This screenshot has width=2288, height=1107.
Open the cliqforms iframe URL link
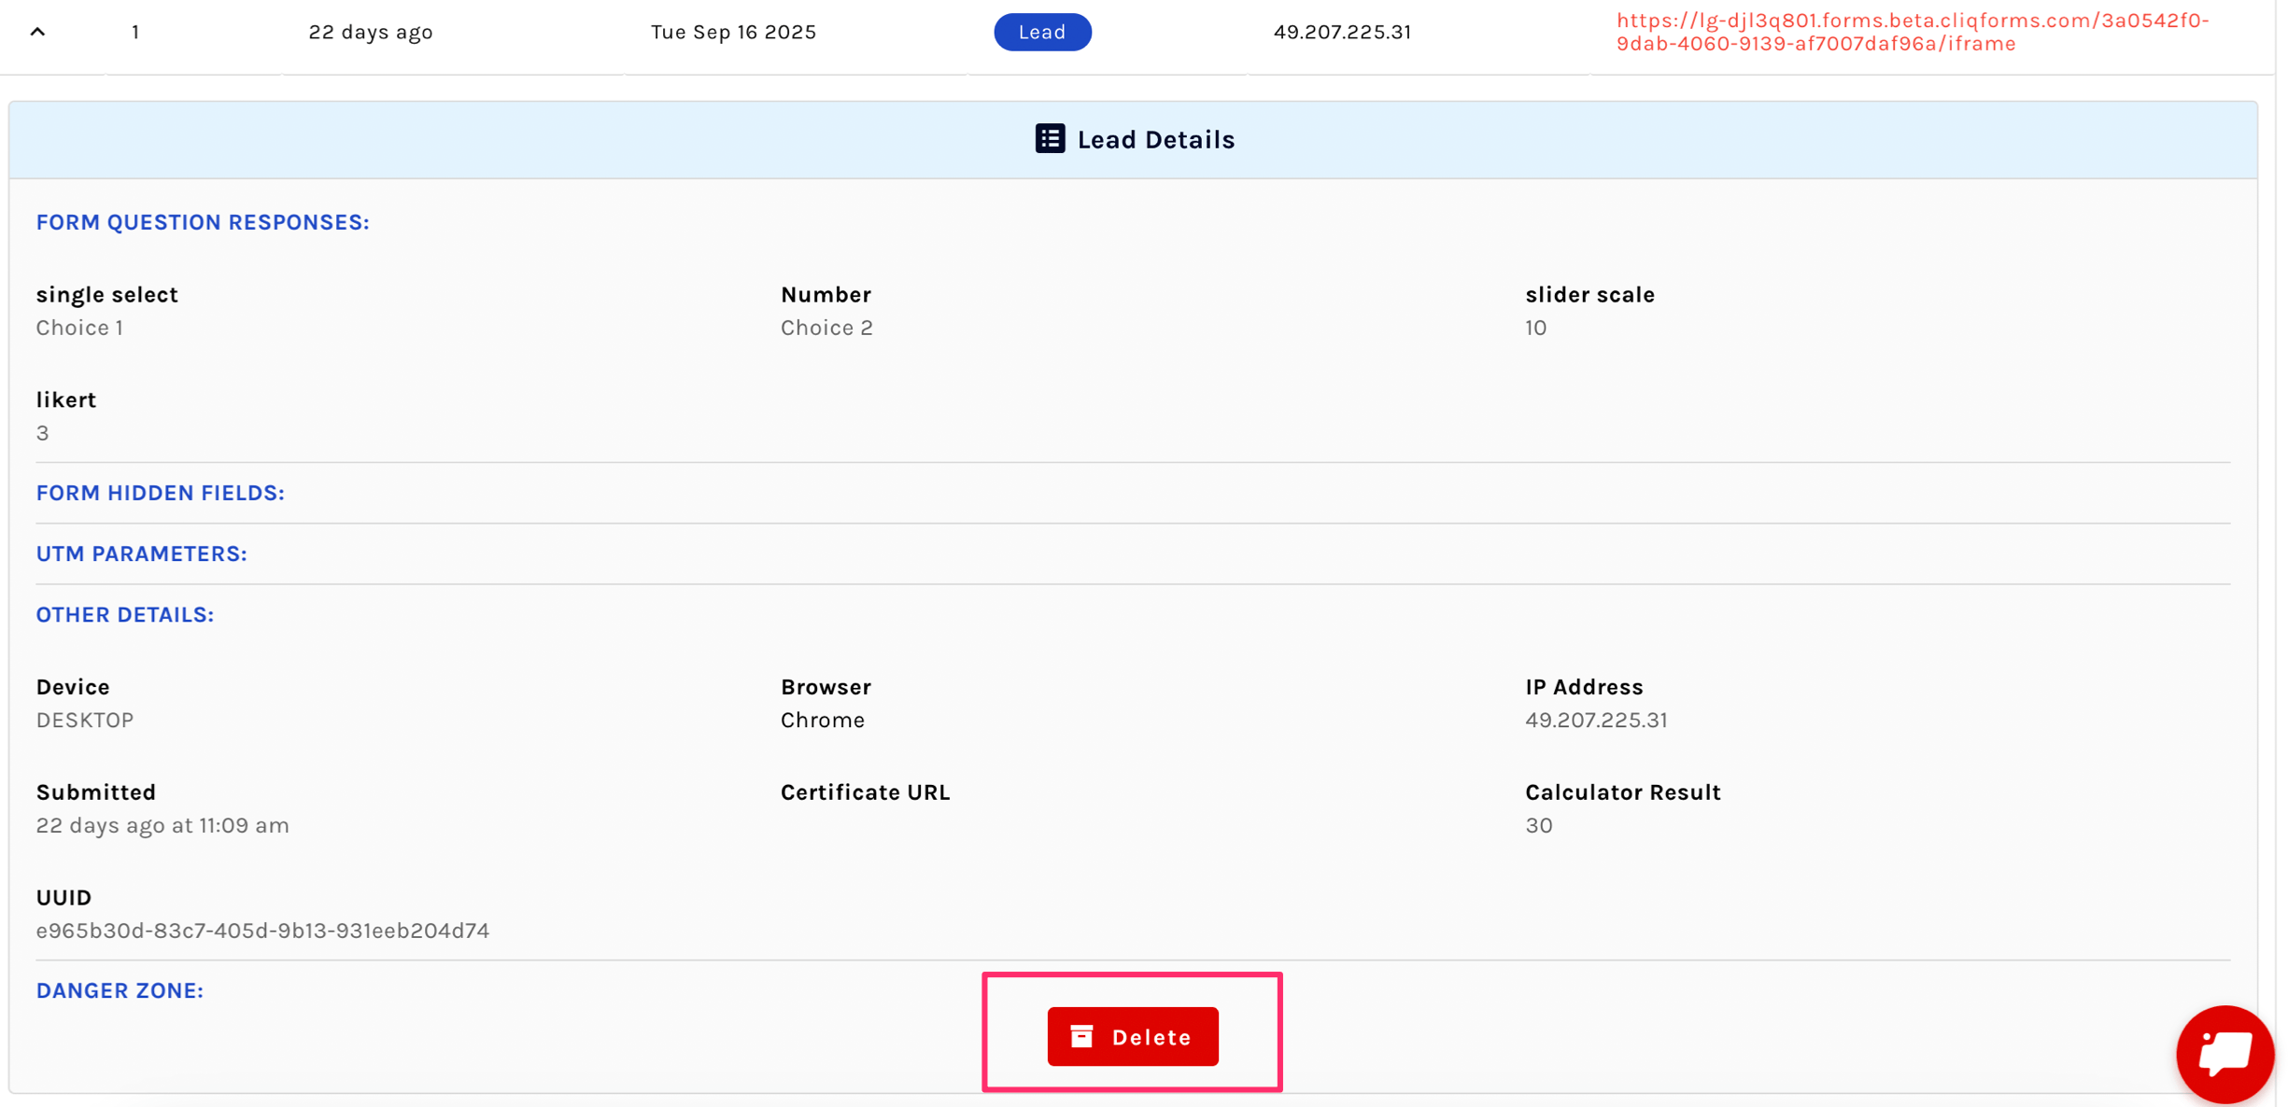point(1912,32)
